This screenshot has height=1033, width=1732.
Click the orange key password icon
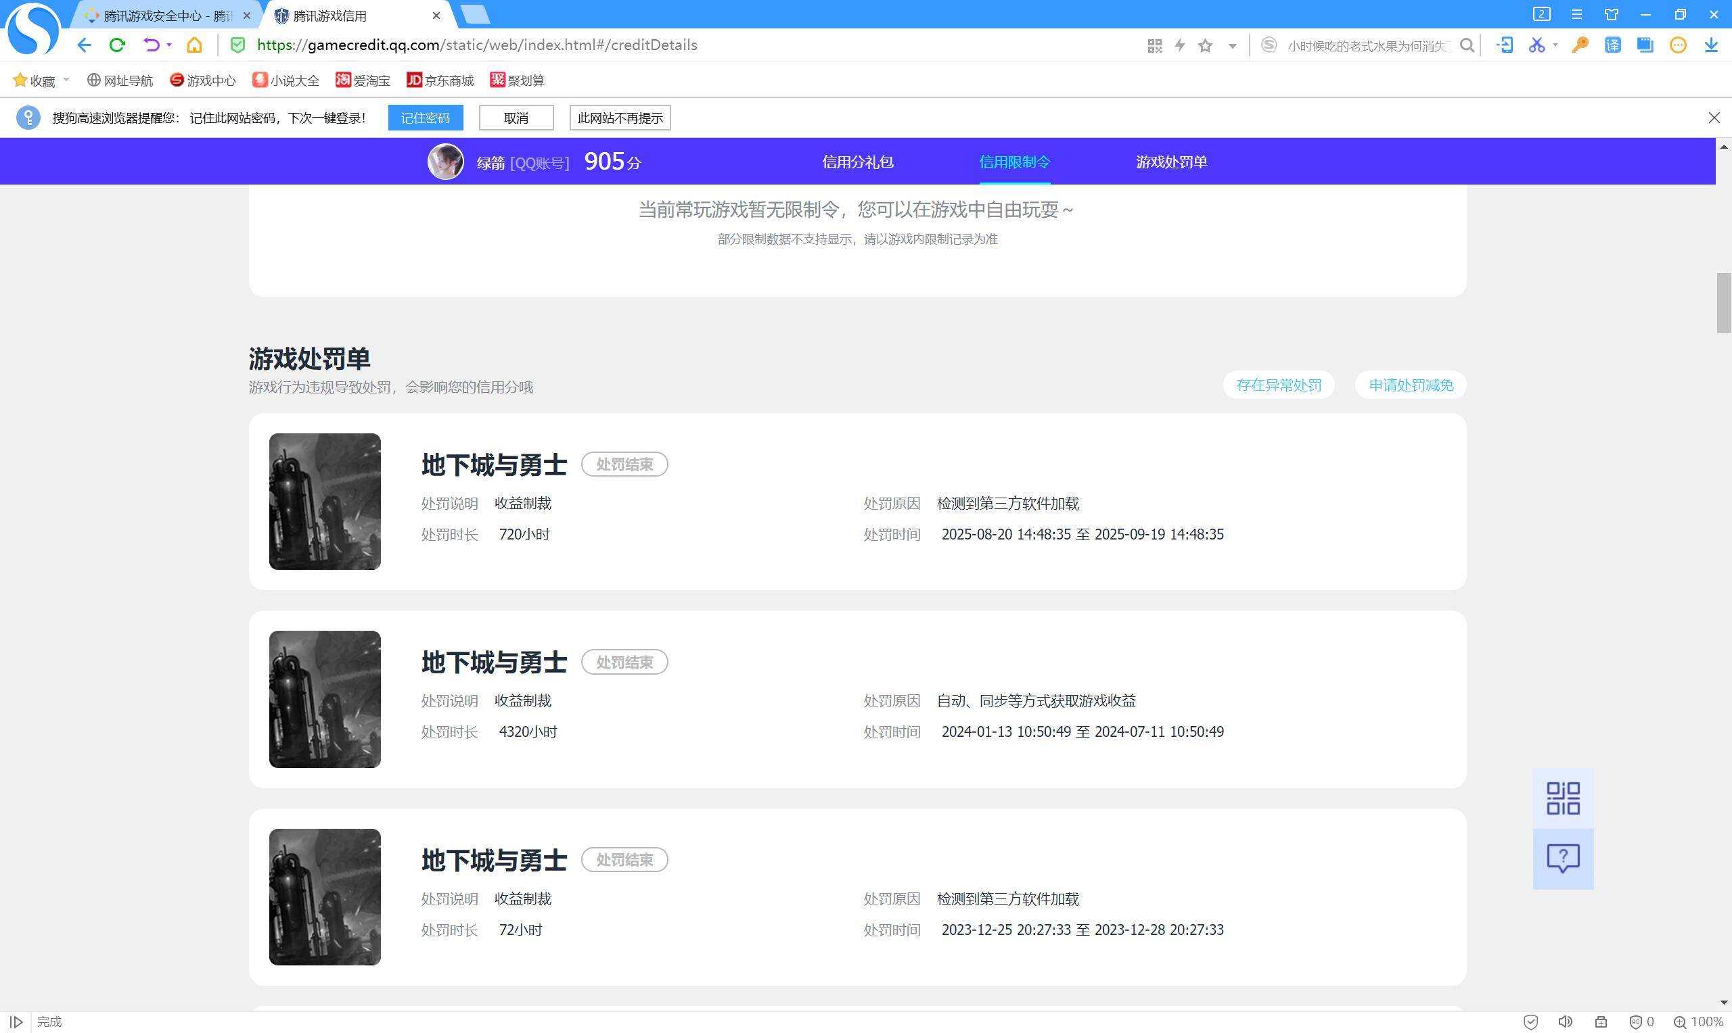coord(1580,45)
